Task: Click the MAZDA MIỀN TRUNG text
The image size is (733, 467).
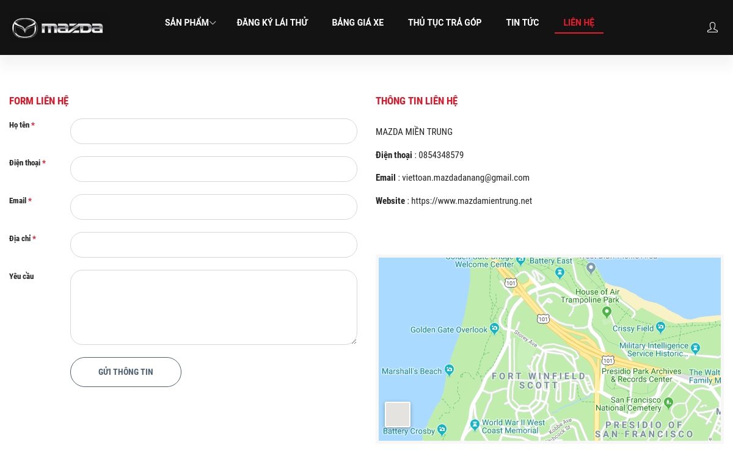Action: coord(414,132)
